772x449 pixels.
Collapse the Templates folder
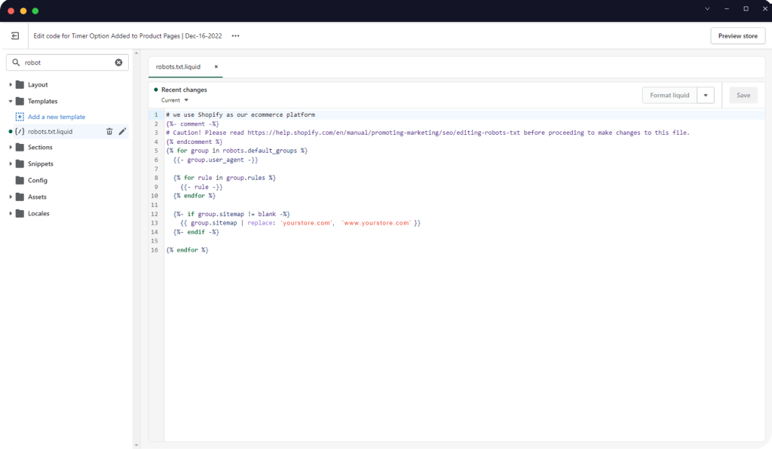11,101
